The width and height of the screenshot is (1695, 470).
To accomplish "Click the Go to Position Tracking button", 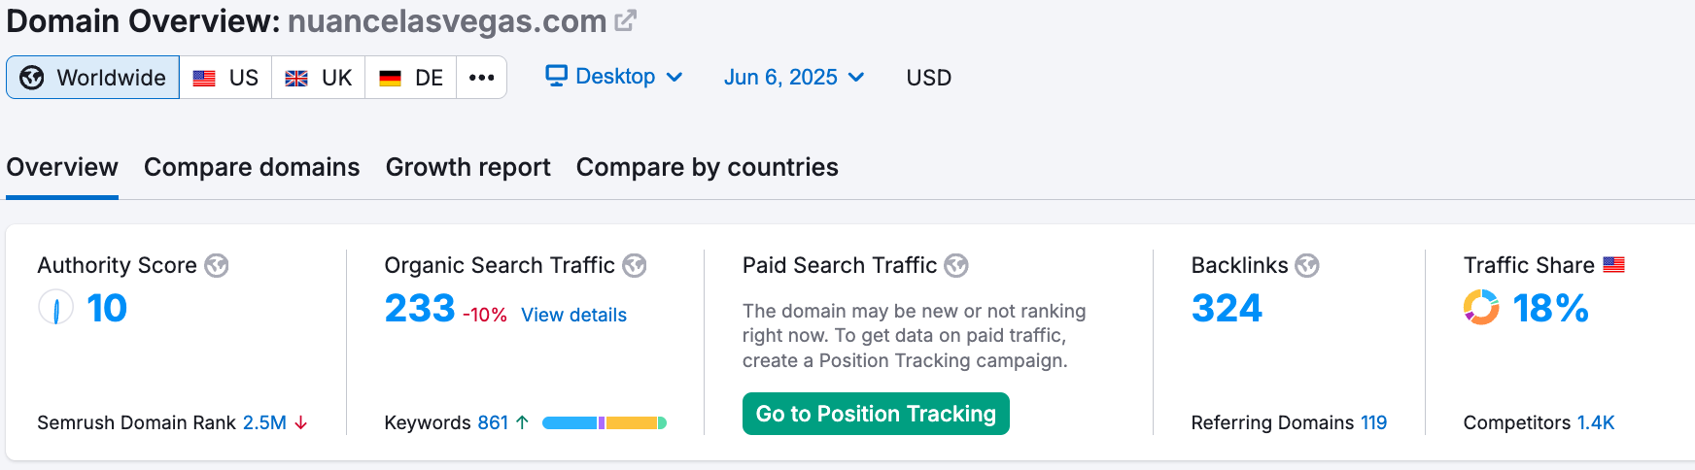I will [876, 414].
